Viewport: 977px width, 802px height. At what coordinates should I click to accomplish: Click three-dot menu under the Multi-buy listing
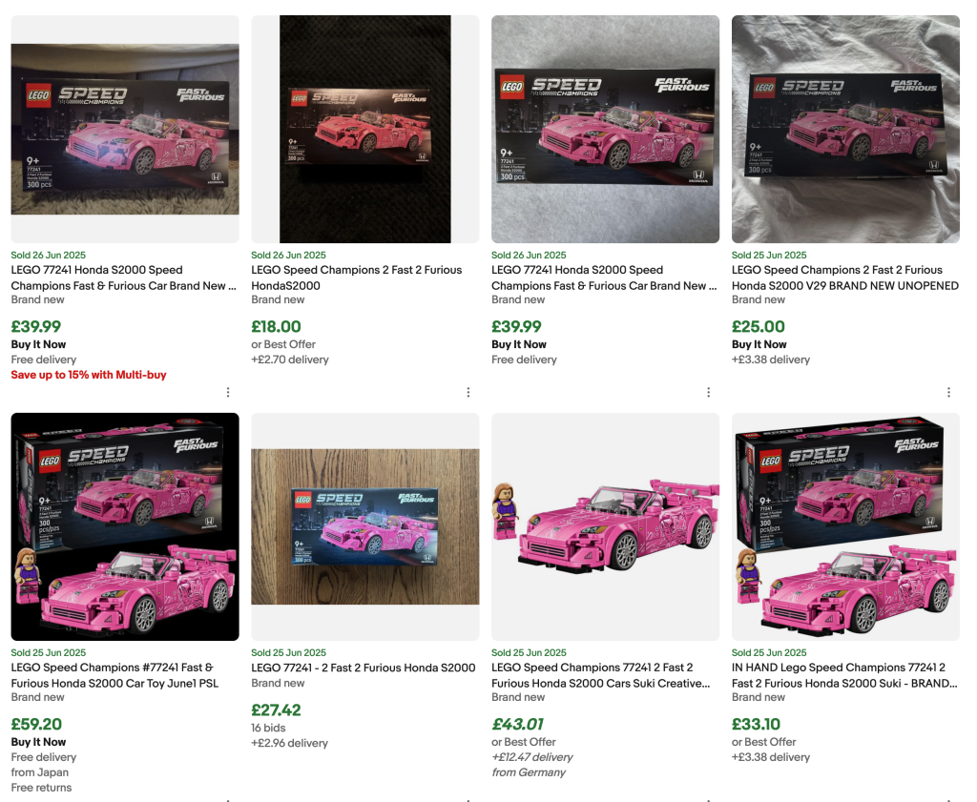pos(228,392)
